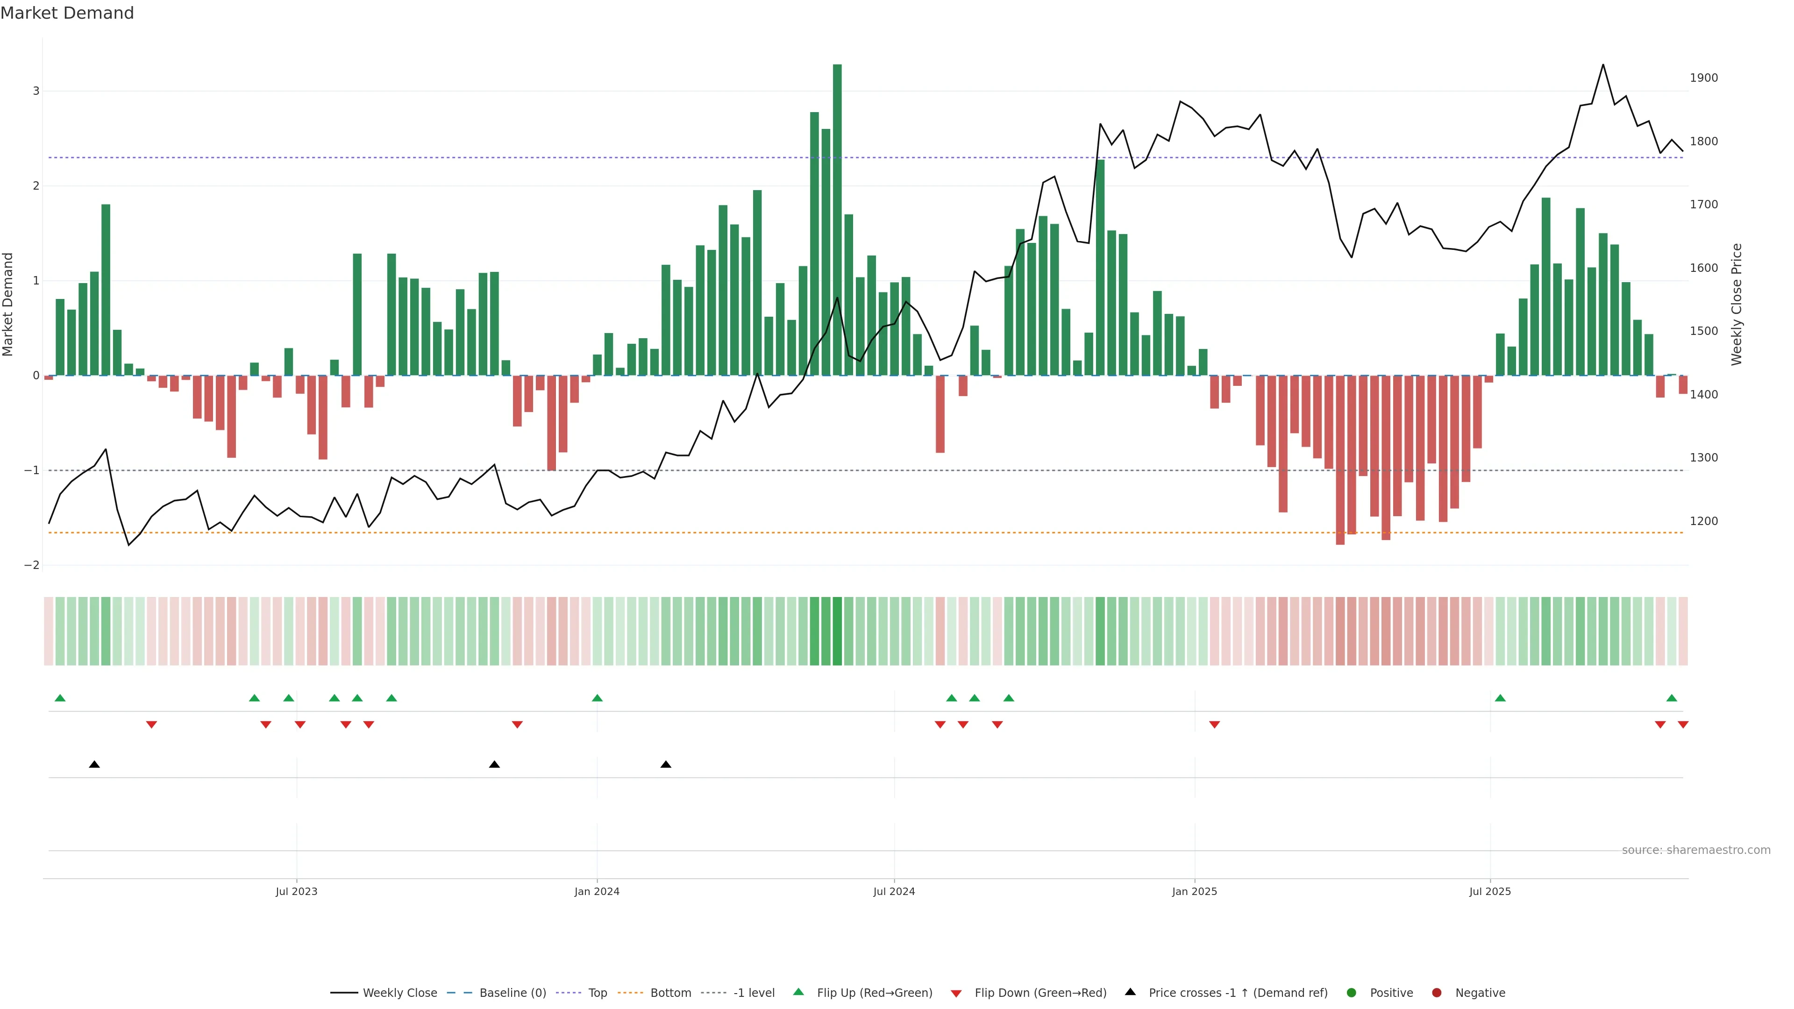Click source: sharemaestro.com text
1794x1009 pixels.
pos(1696,850)
